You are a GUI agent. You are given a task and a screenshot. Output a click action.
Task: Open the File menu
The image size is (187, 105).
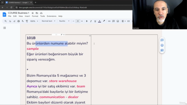[10, 16]
